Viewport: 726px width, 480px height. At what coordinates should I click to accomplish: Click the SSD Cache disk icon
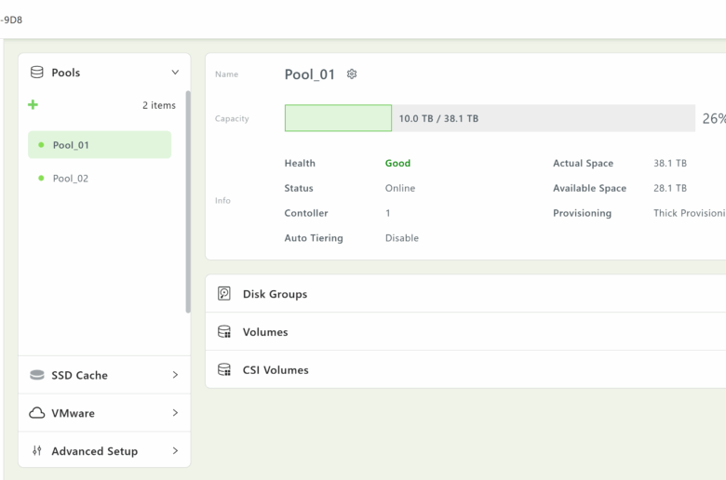coord(37,375)
